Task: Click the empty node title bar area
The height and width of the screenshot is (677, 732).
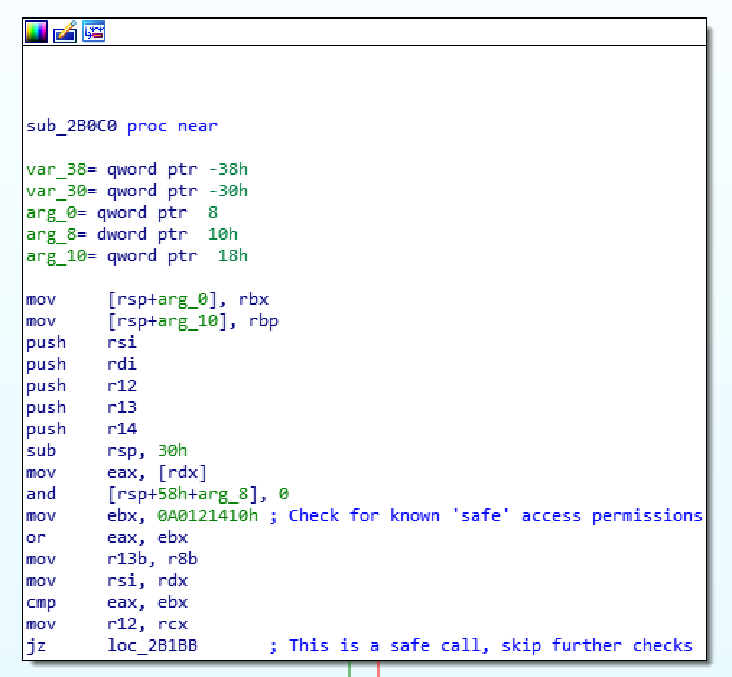Action: 404,31
